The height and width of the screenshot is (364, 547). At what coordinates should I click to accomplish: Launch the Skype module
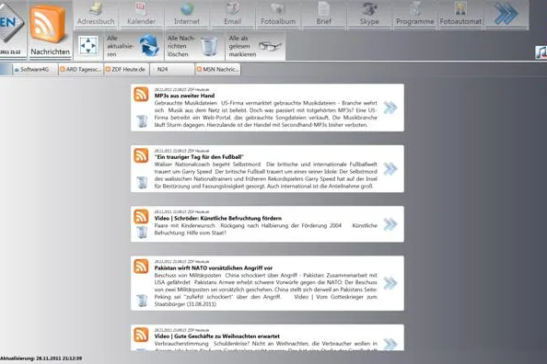(369, 15)
